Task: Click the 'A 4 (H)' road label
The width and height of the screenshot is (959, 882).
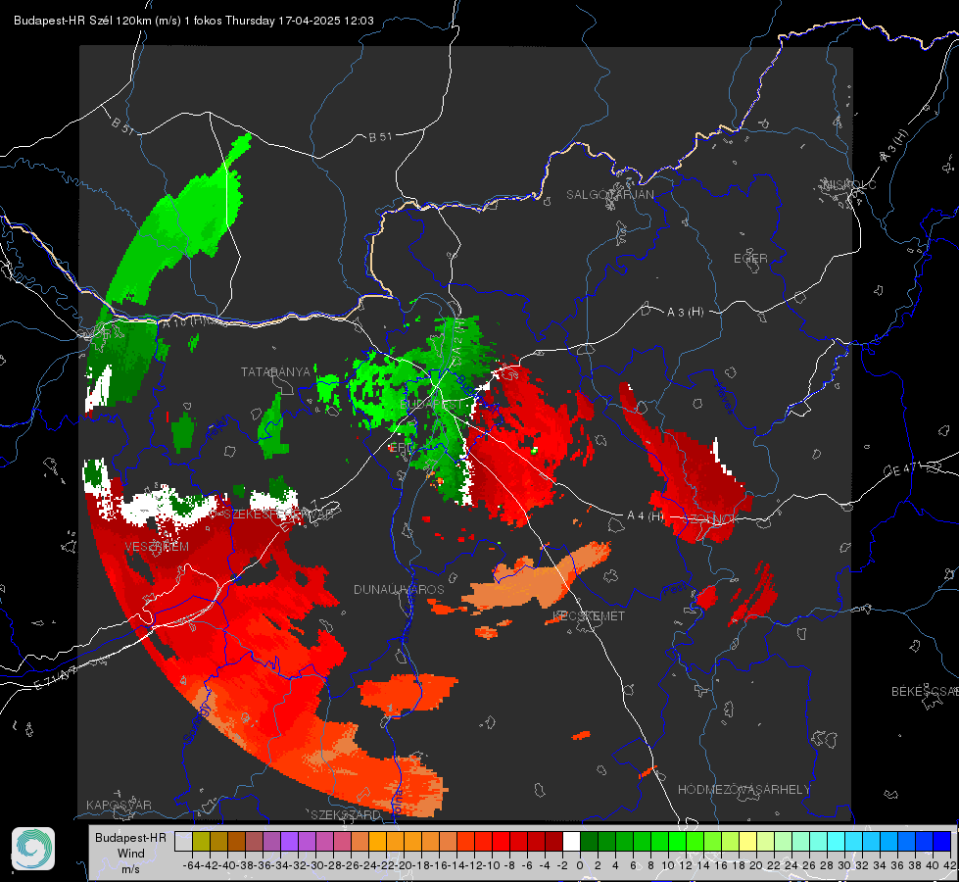Action: pos(646,516)
